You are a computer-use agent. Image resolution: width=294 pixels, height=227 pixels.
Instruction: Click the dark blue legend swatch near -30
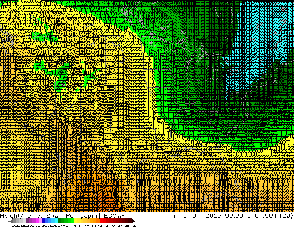coord(44,221)
